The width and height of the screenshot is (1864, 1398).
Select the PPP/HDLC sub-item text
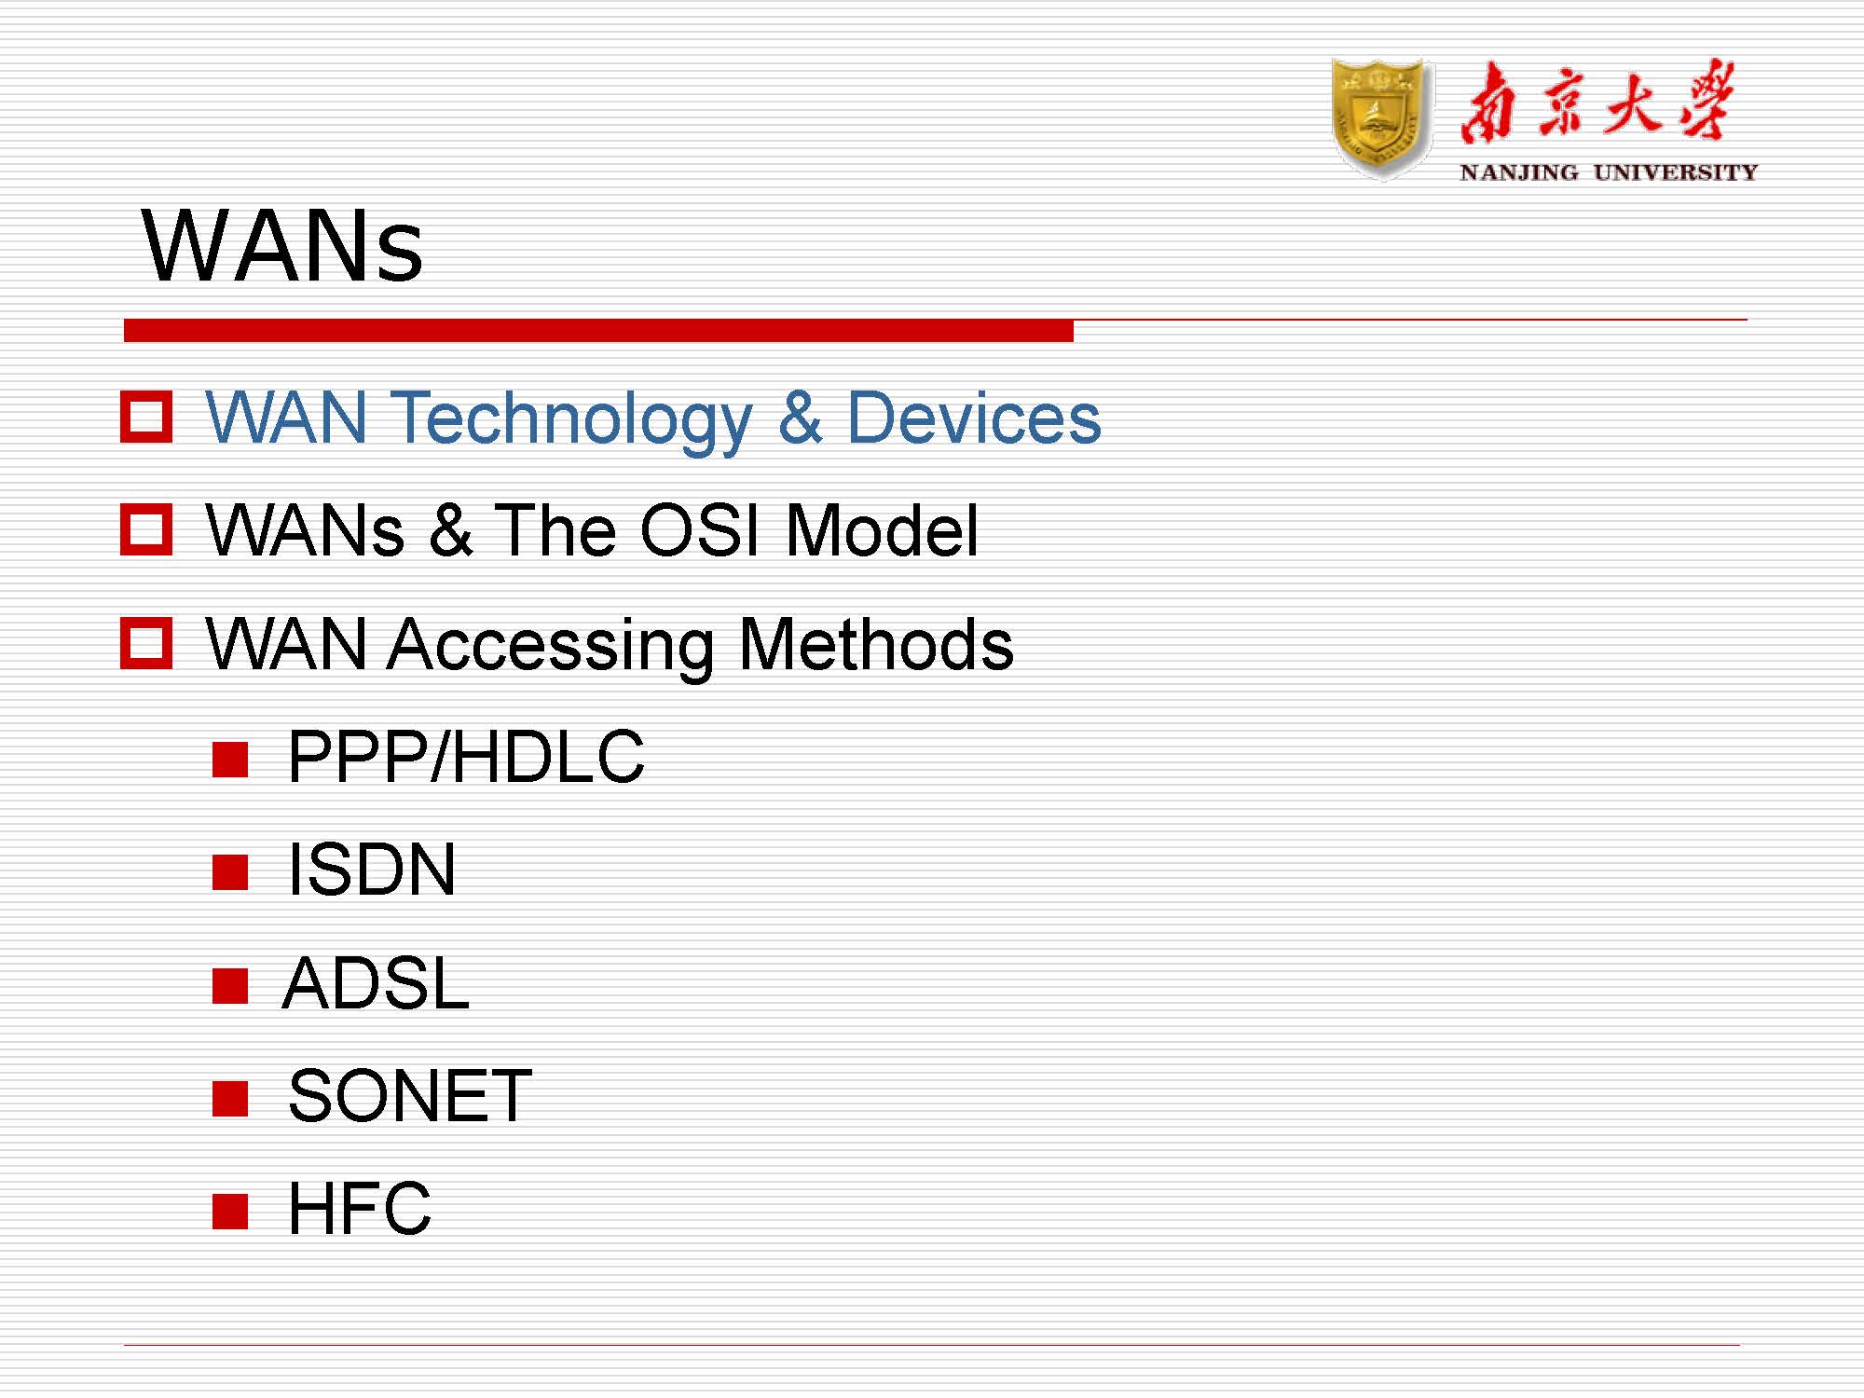(x=466, y=757)
